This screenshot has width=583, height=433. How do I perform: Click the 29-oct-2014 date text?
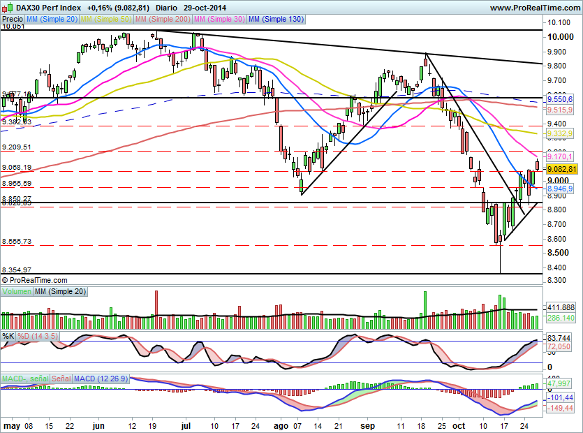tap(205, 8)
